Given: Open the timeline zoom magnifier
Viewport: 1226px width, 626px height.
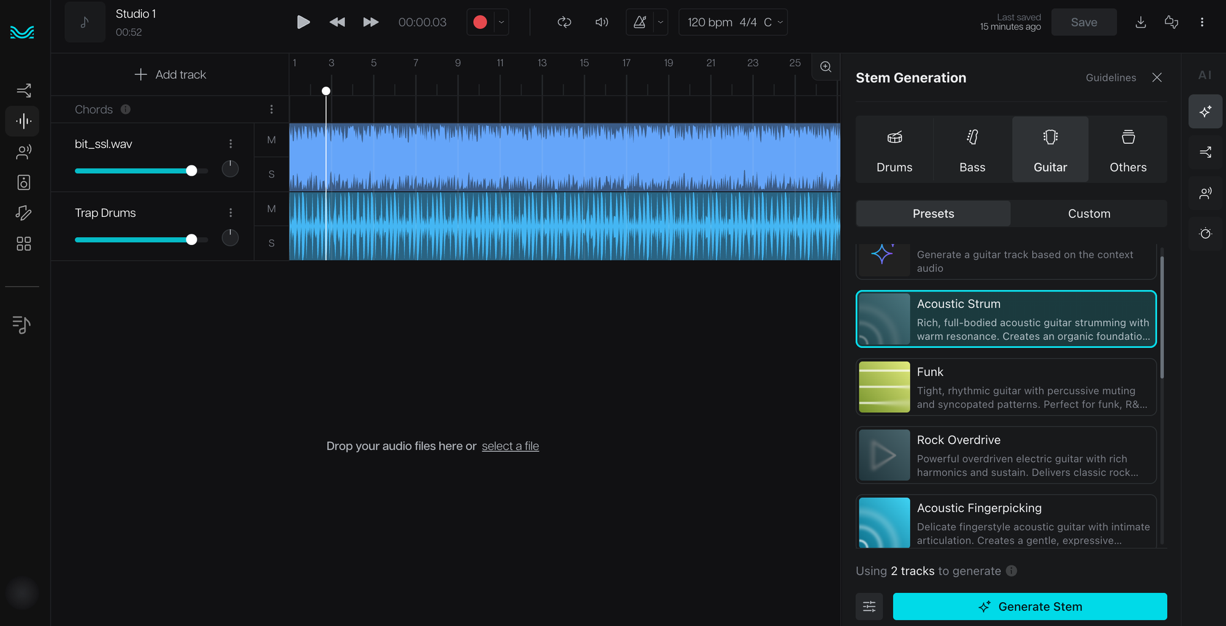Looking at the screenshot, I should point(826,67).
